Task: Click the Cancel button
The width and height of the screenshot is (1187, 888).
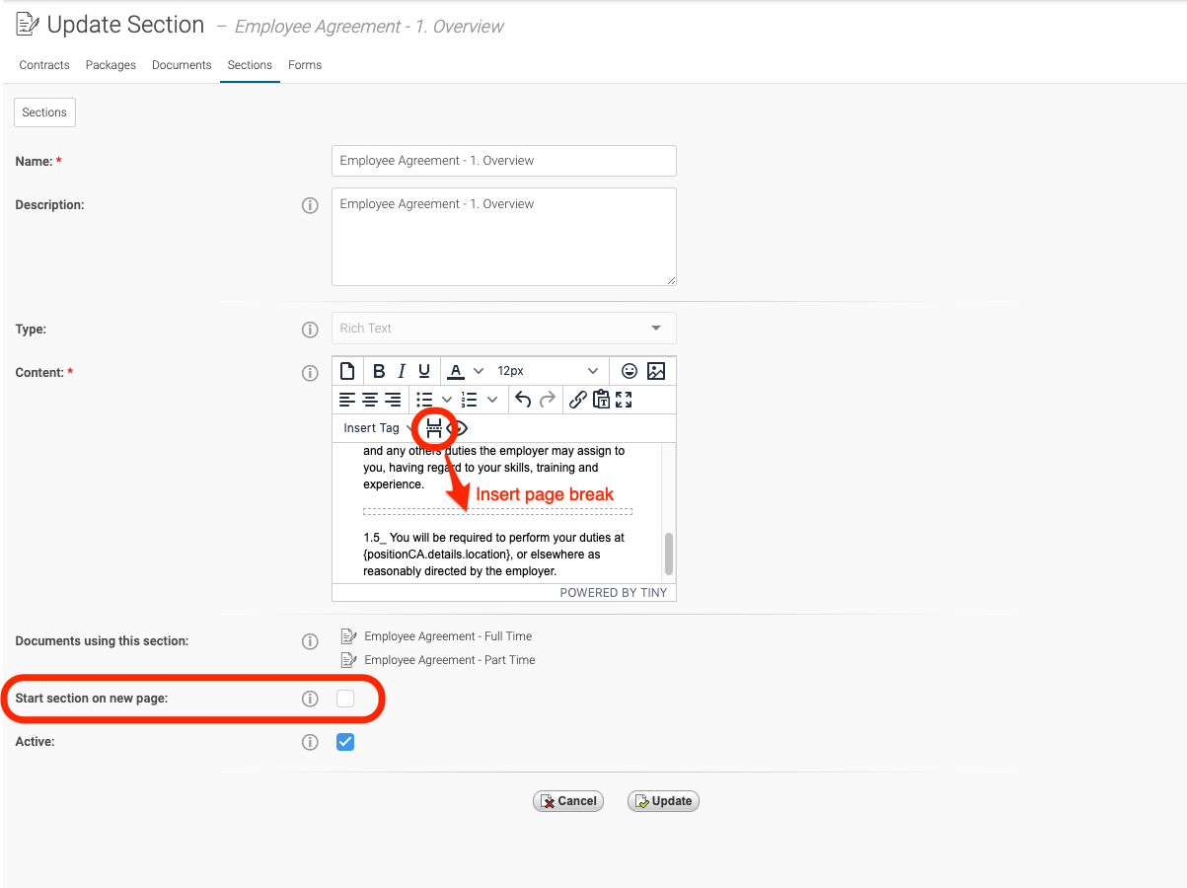Action: (568, 801)
